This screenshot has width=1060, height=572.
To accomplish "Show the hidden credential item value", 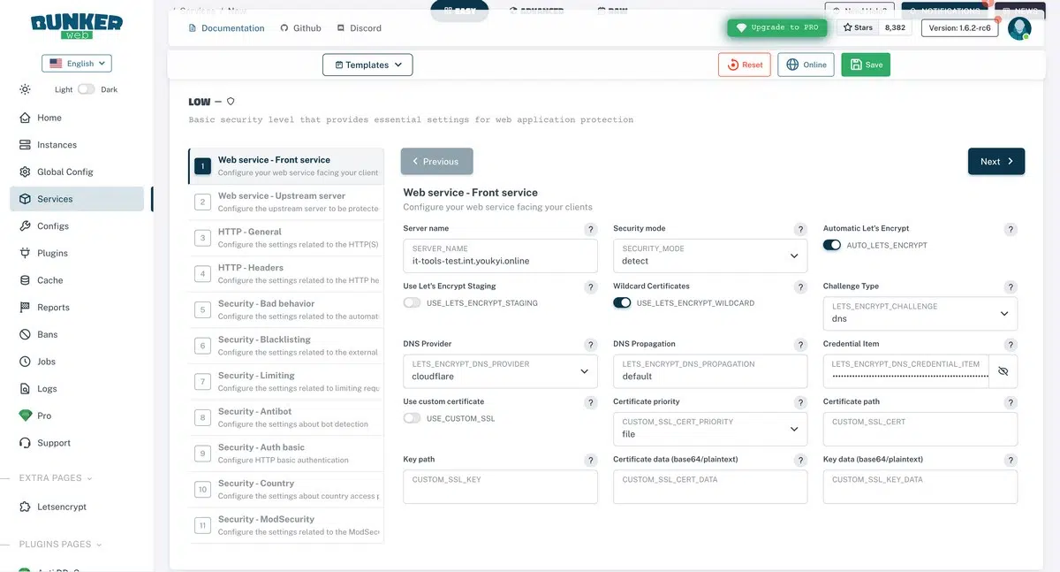I will point(1003,371).
